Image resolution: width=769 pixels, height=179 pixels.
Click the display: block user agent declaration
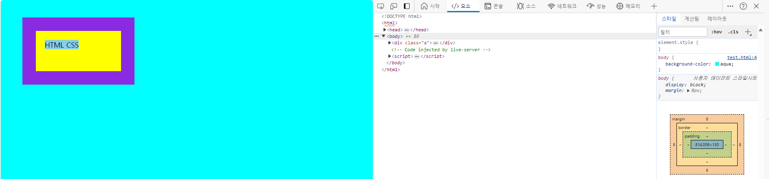click(x=685, y=85)
